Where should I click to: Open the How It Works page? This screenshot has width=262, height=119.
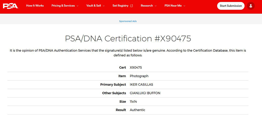tap(35, 6)
